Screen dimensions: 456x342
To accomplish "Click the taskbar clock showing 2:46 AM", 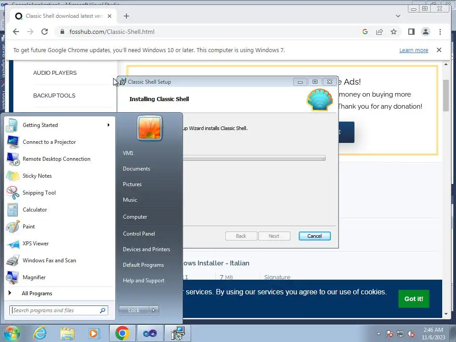I will (x=433, y=334).
